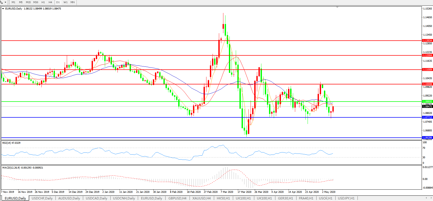Open the dropdown arrow beside the drawing tool
Screen dimensions: 433x201
pyautogui.click(x=5, y=2)
